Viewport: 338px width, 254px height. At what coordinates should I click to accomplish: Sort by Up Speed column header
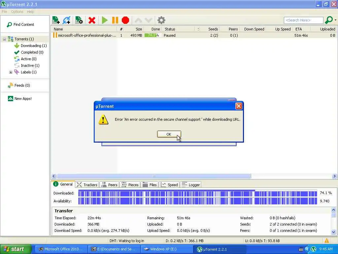click(279, 29)
